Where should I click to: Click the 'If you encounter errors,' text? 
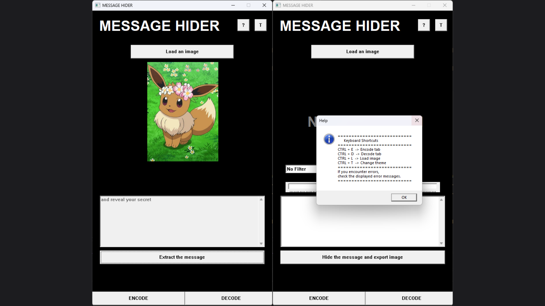coord(358,172)
